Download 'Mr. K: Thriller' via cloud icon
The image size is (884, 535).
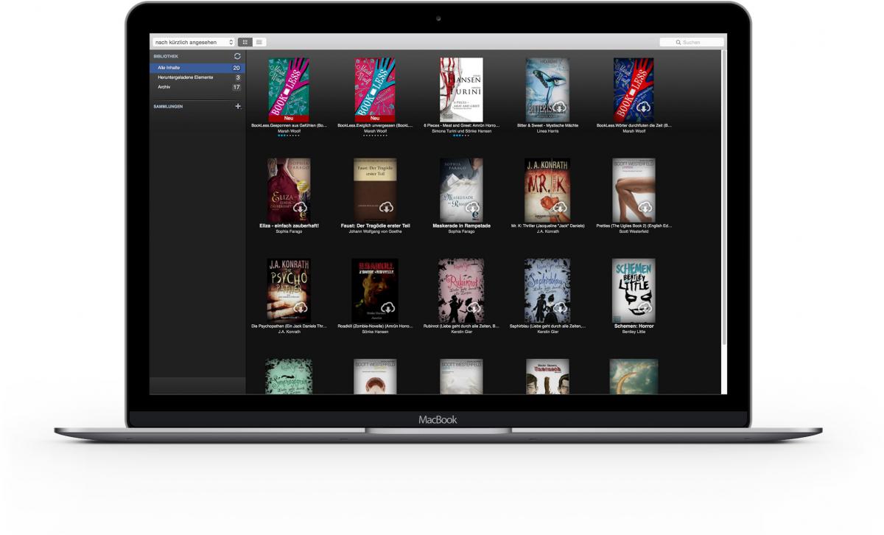559,208
